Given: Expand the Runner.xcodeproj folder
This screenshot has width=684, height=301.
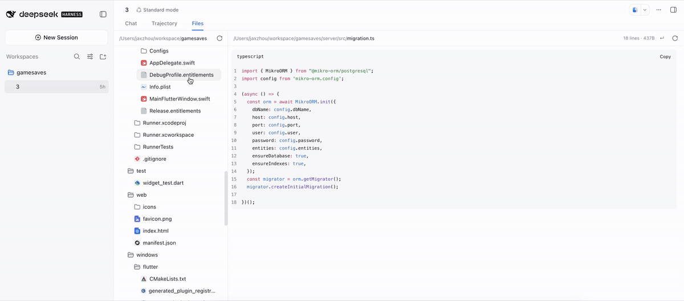Looking at the screenshot, I should [160, 123].
